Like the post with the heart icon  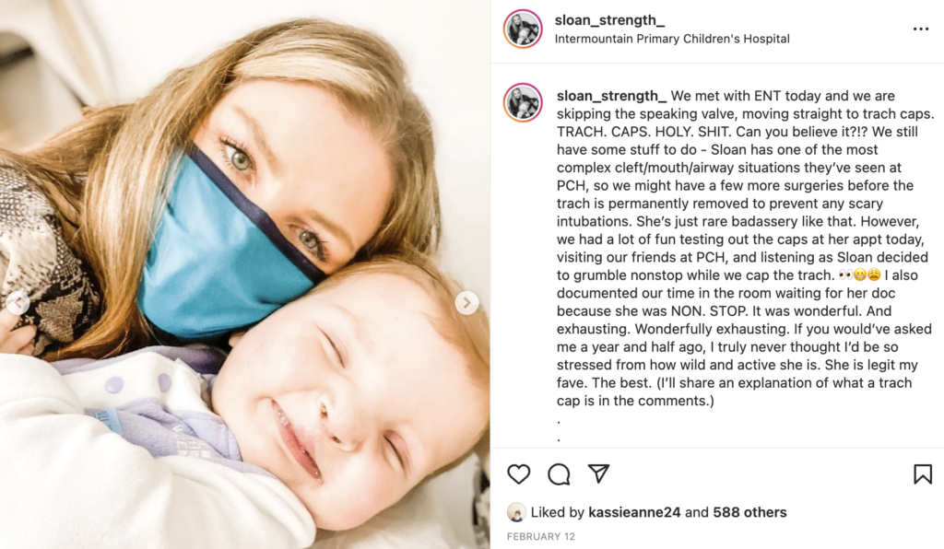tap(518, 474)
